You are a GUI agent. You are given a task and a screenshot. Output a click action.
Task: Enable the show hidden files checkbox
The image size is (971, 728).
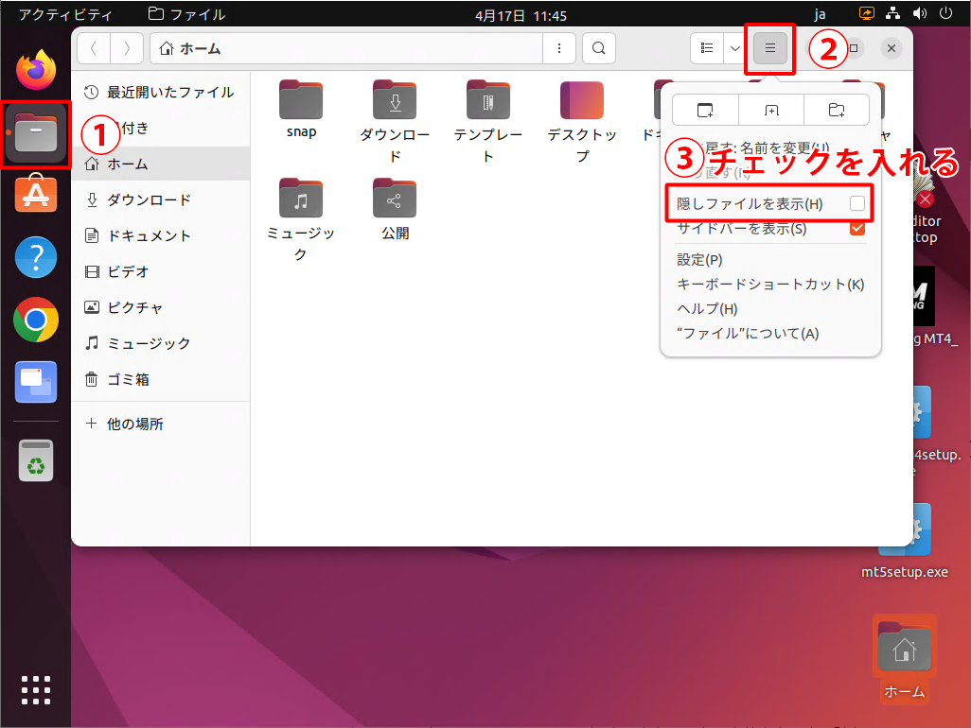point(856,203)
